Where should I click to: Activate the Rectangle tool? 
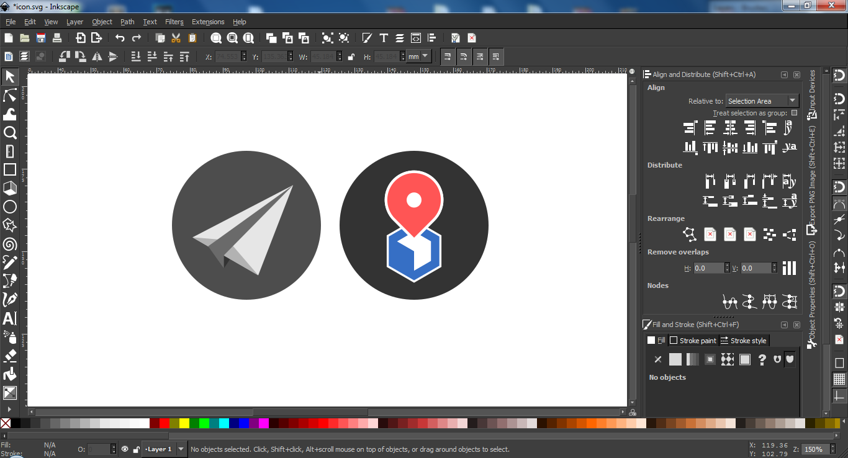point(9,169)
